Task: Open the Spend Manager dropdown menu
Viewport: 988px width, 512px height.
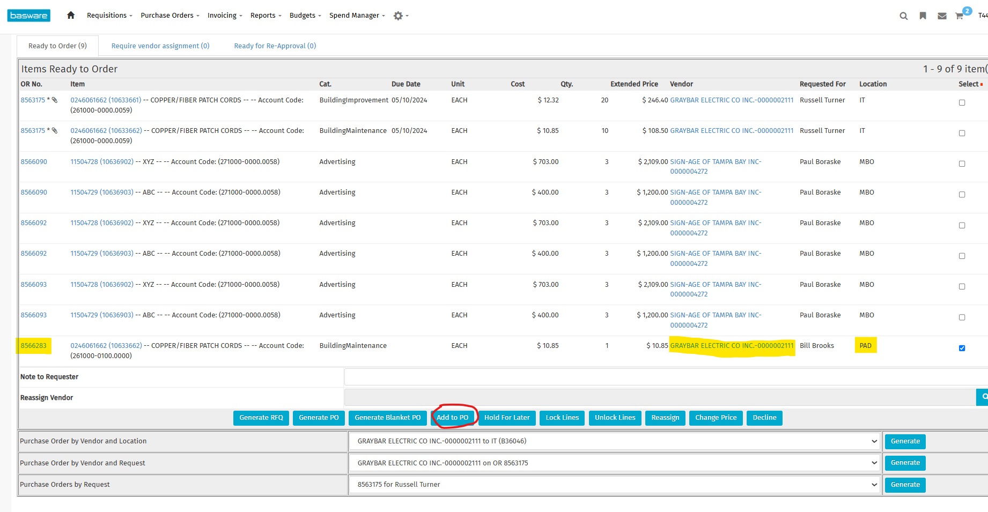Action: pos(357,16)
